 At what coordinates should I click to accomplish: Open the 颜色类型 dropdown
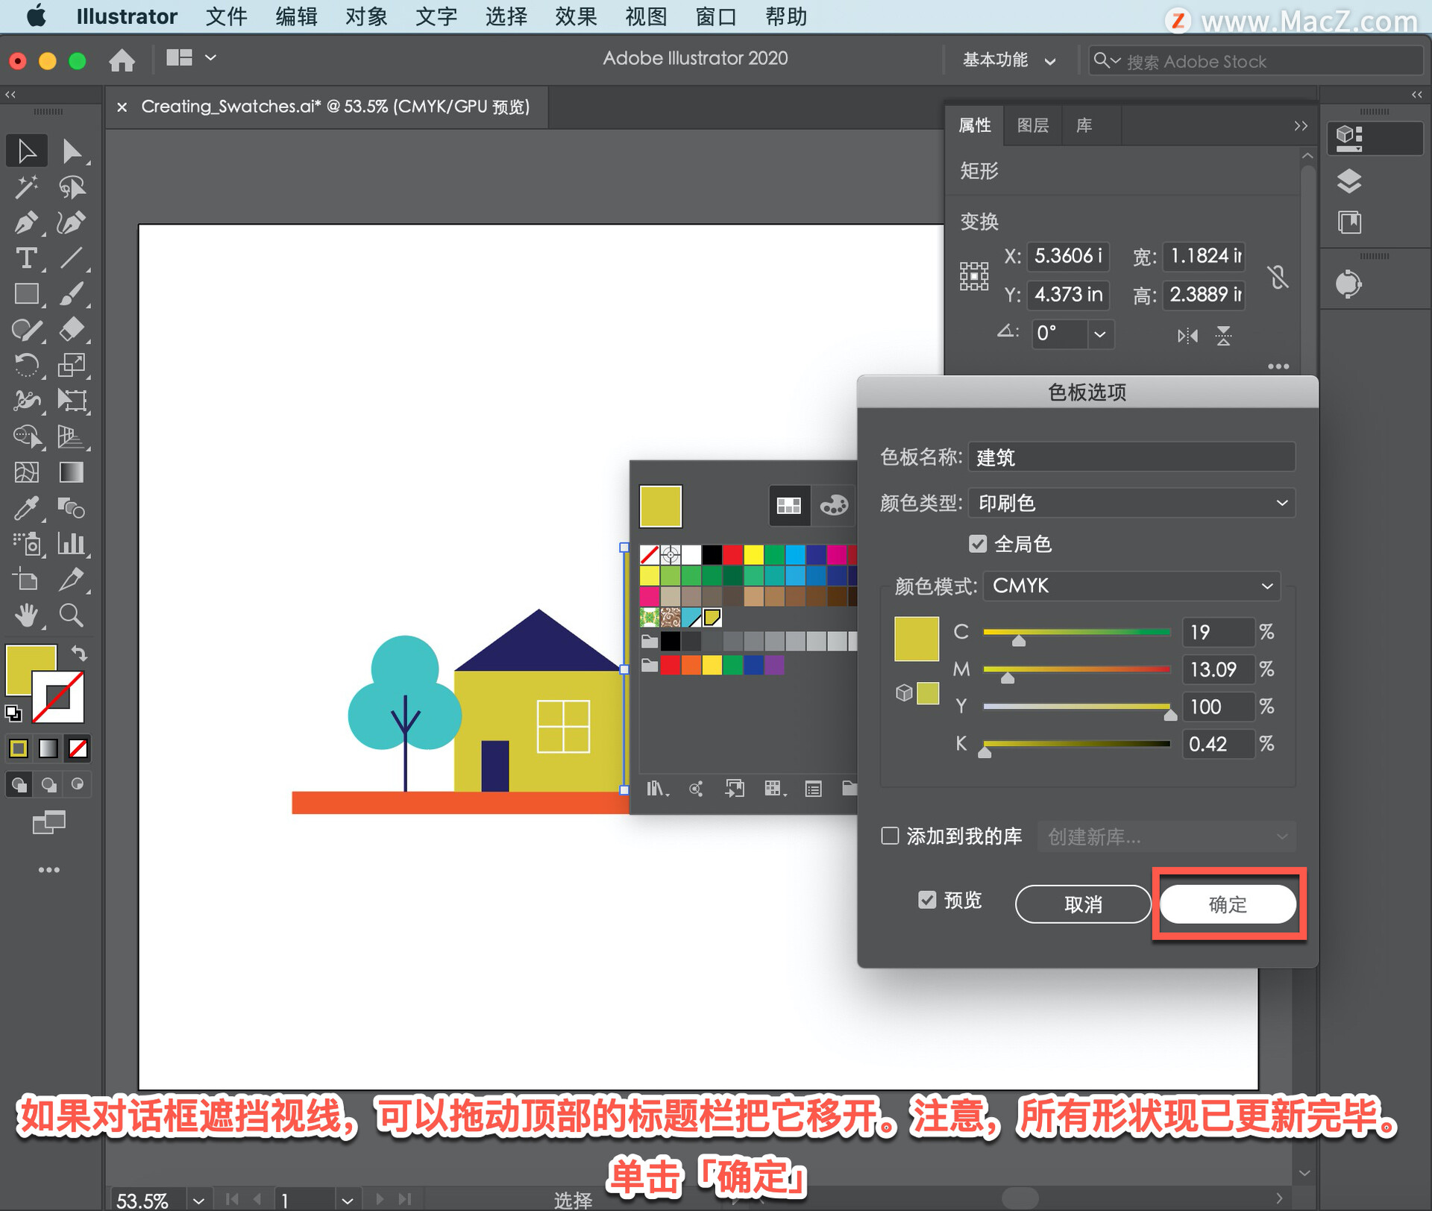point(1131,503)
